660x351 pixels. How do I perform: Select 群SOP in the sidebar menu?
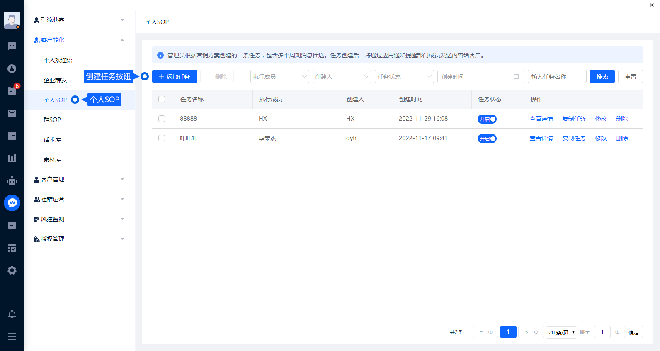[x=52, y=120]
